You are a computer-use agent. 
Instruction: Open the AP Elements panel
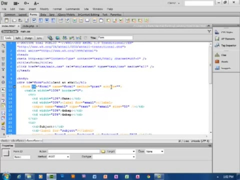(228, 39)
